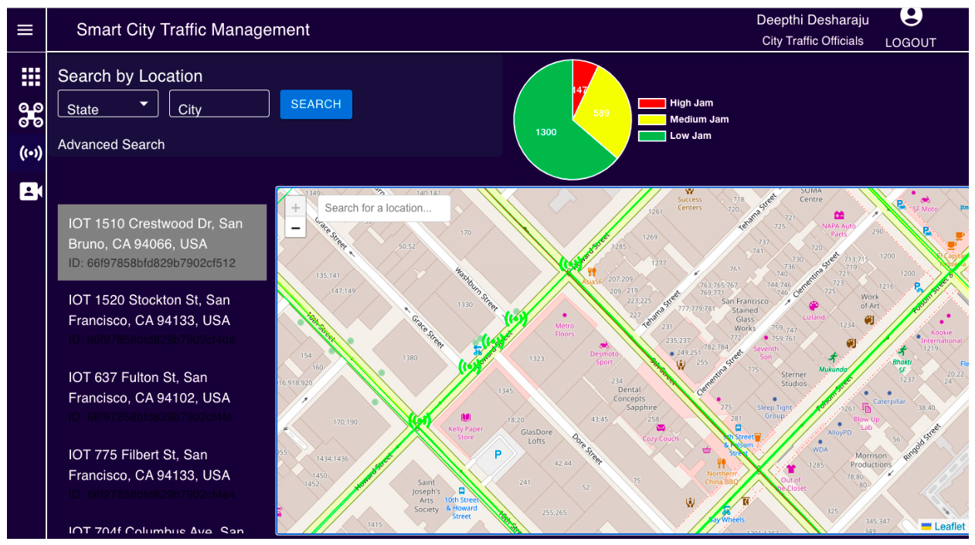The height and width of the screenshot is (545, 975).
Task: Click the red High Jam legend swatch
Action: pos(651,103)
